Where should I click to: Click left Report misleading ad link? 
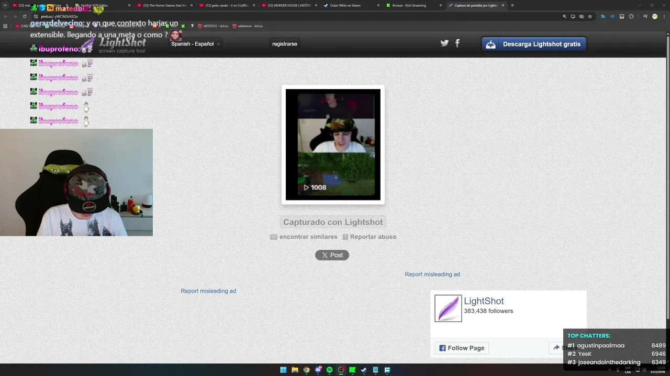(208, 291)
